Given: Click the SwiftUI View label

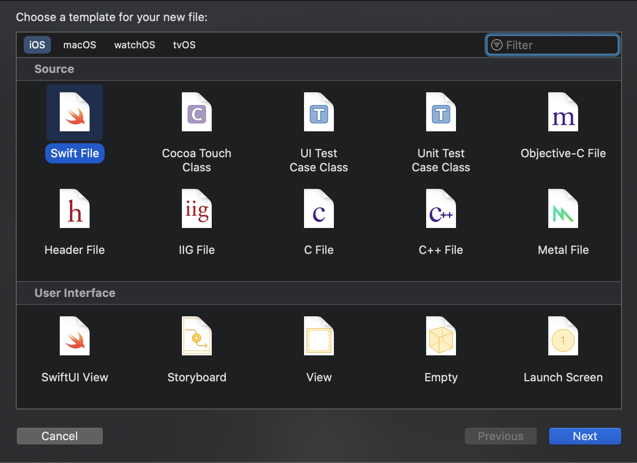Looking at the screenshot, I should point(75,377).
